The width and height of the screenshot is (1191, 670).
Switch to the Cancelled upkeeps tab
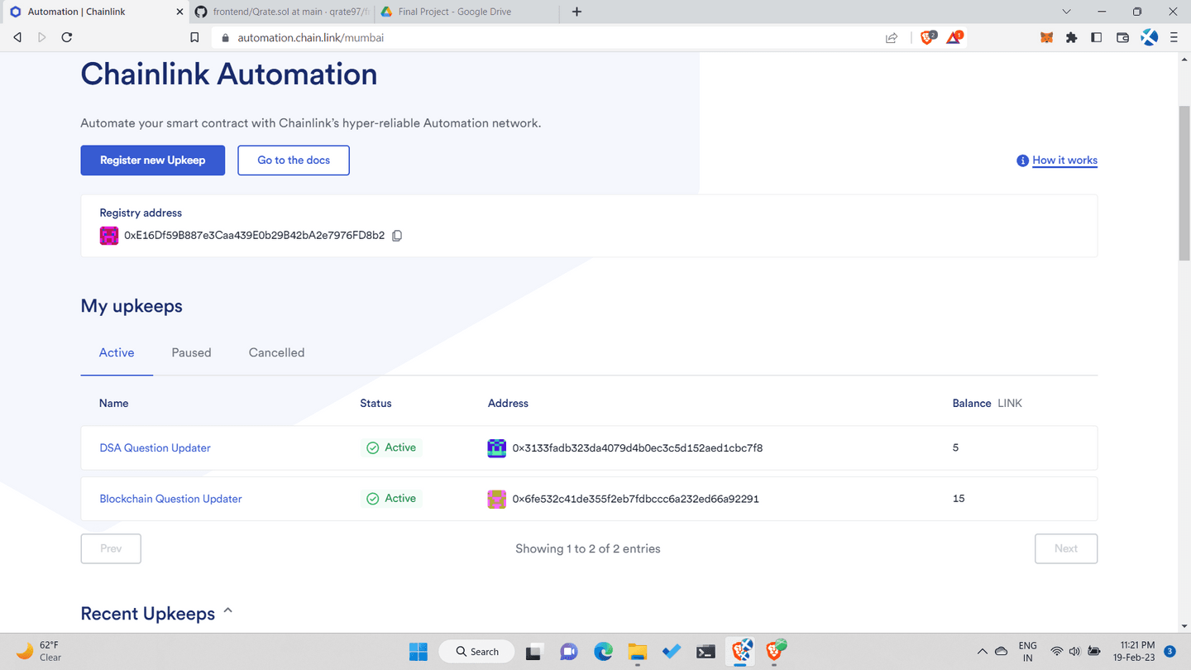tap(276, 352)
